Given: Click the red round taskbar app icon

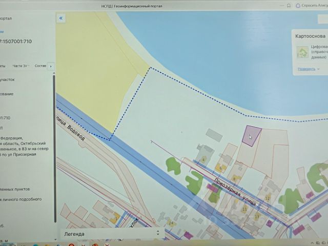Looking at the screenshot, I should tap(71, 245).
